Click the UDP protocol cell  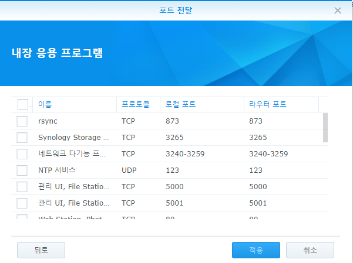pos(129,170)
